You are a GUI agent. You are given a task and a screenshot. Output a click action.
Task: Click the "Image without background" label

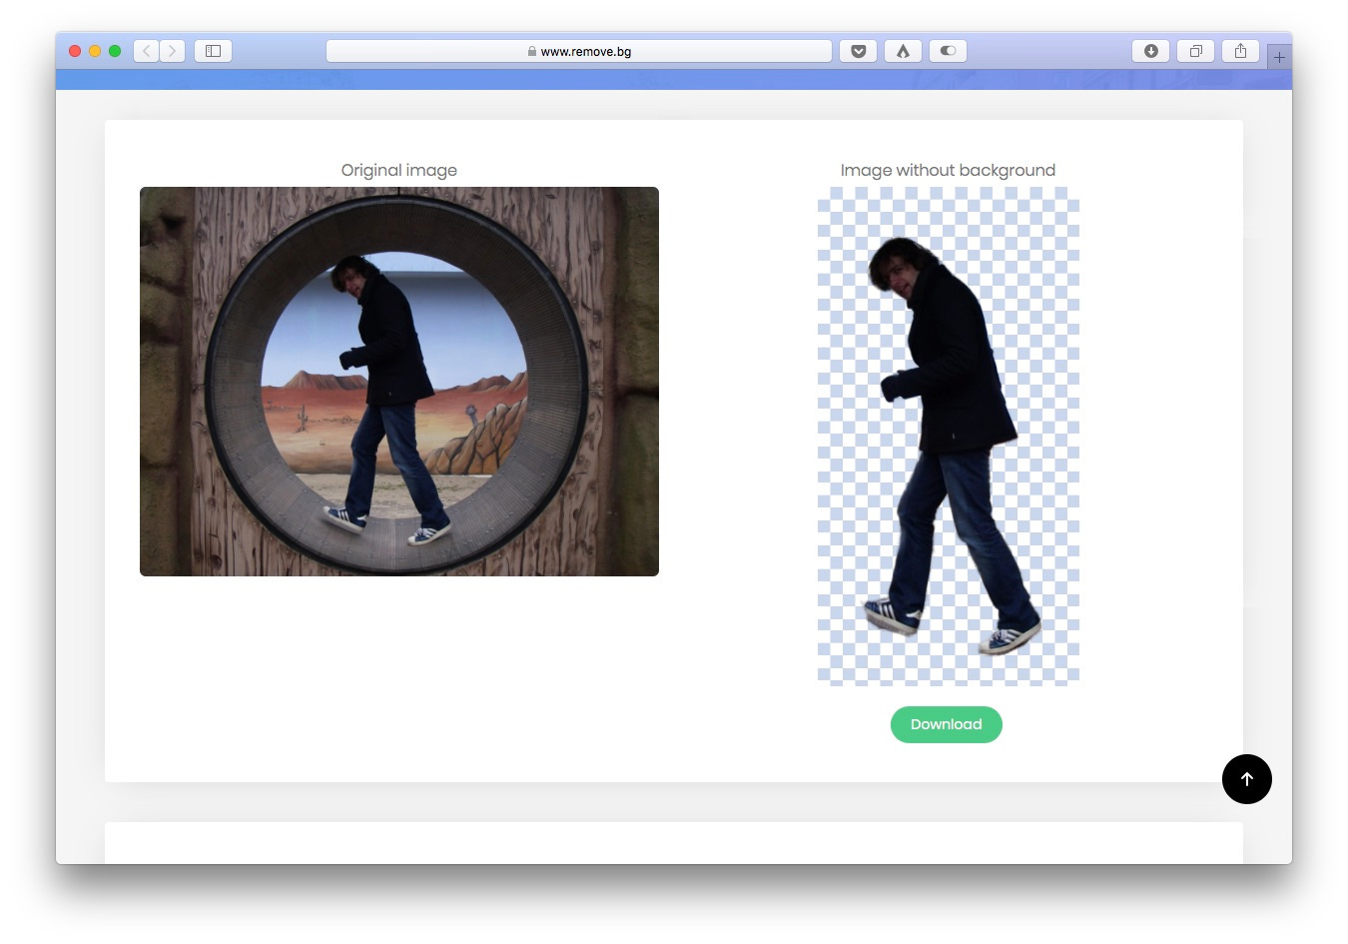point(948,170)
